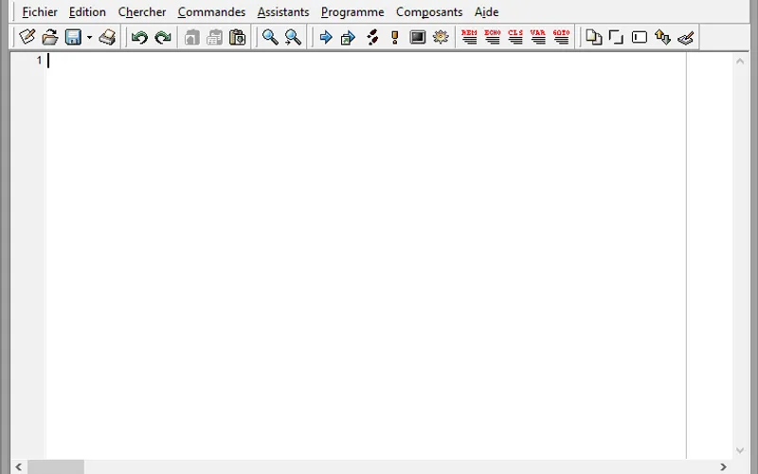Insert a VAR command from toolbar
Viewport: 758px width, 474px height.
tap(538, 37)
